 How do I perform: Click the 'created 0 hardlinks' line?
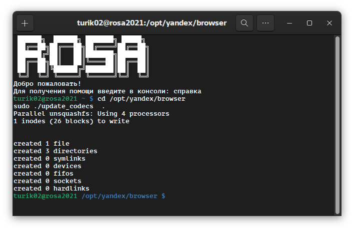[x=51, y=188]
